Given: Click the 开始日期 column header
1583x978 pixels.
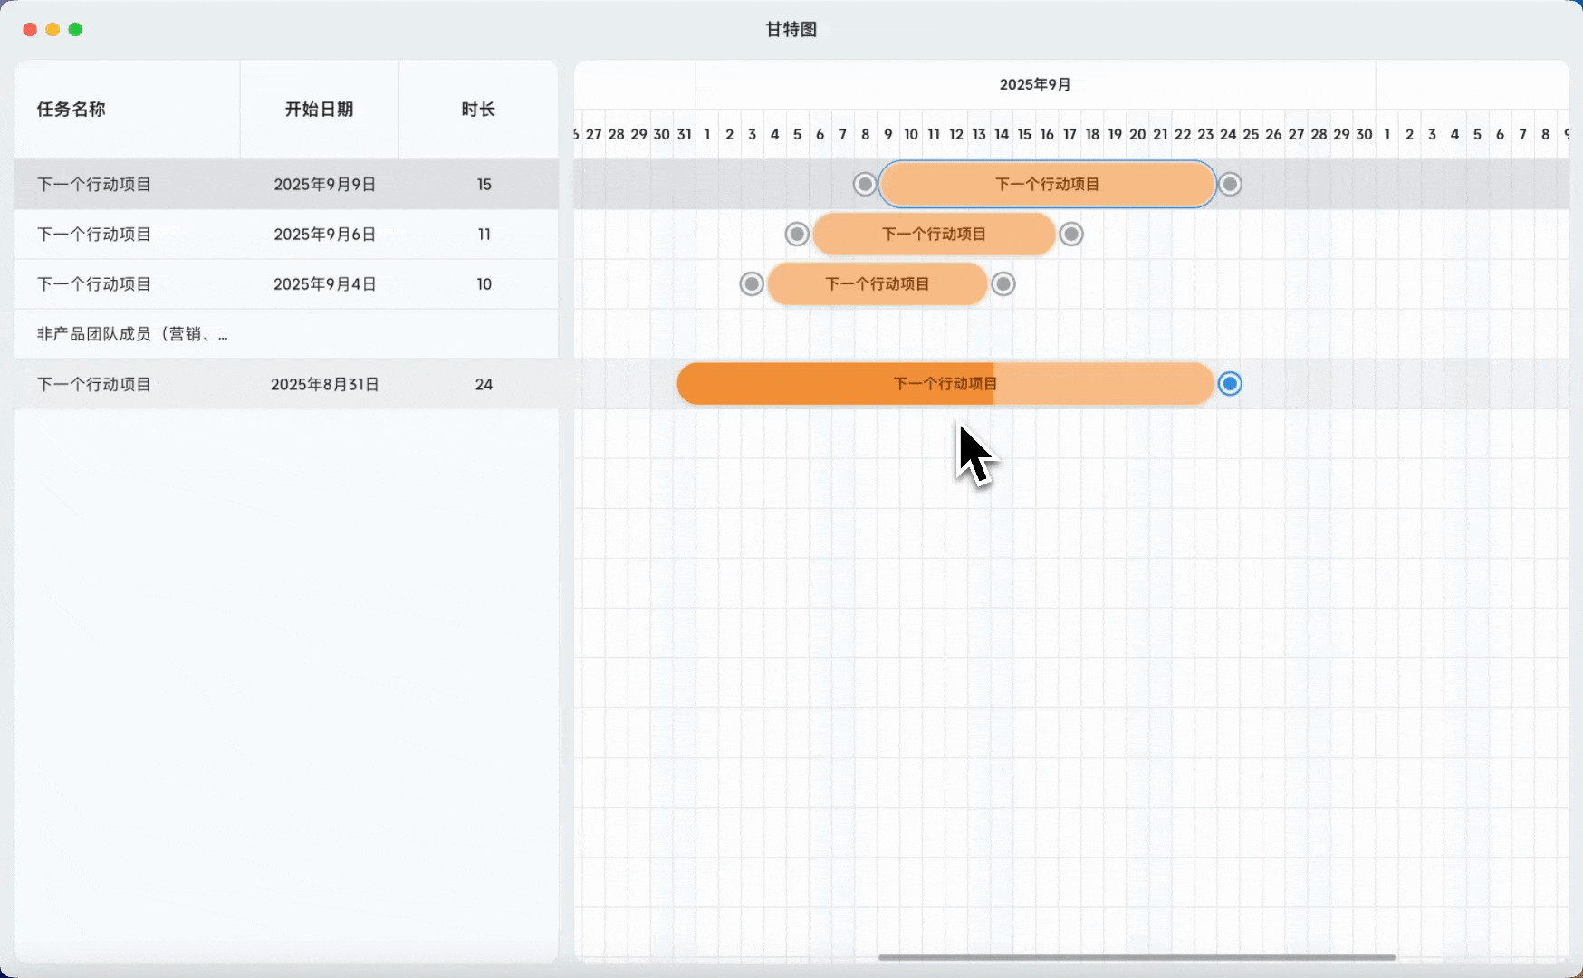Looking at the screenshot, I should pyautogui.click(x=319, y=110).
